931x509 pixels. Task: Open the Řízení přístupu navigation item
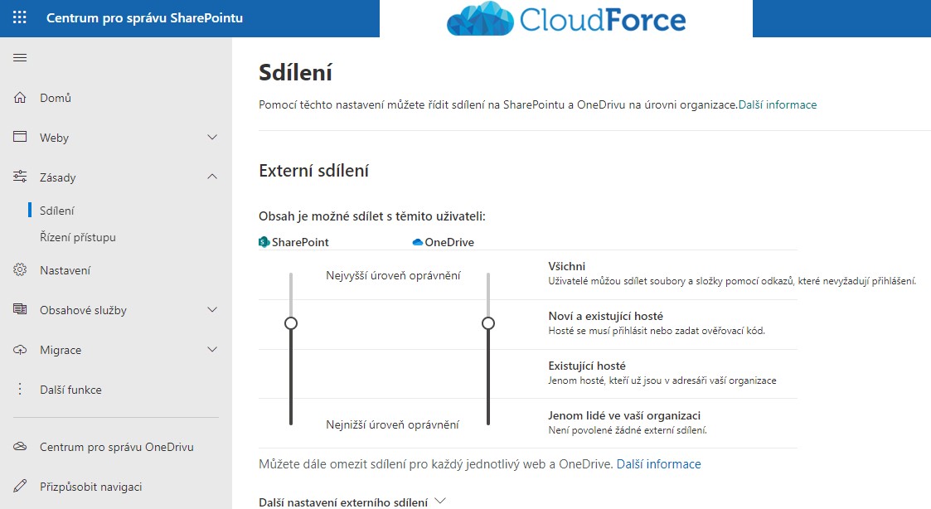pos(78,237)
